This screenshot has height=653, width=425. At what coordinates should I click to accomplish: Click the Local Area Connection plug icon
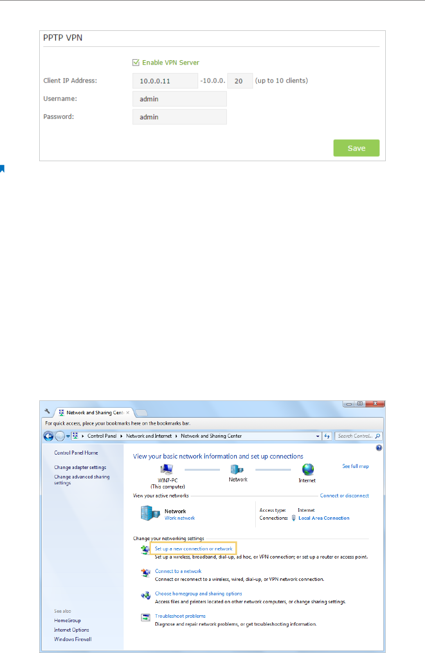293,518
